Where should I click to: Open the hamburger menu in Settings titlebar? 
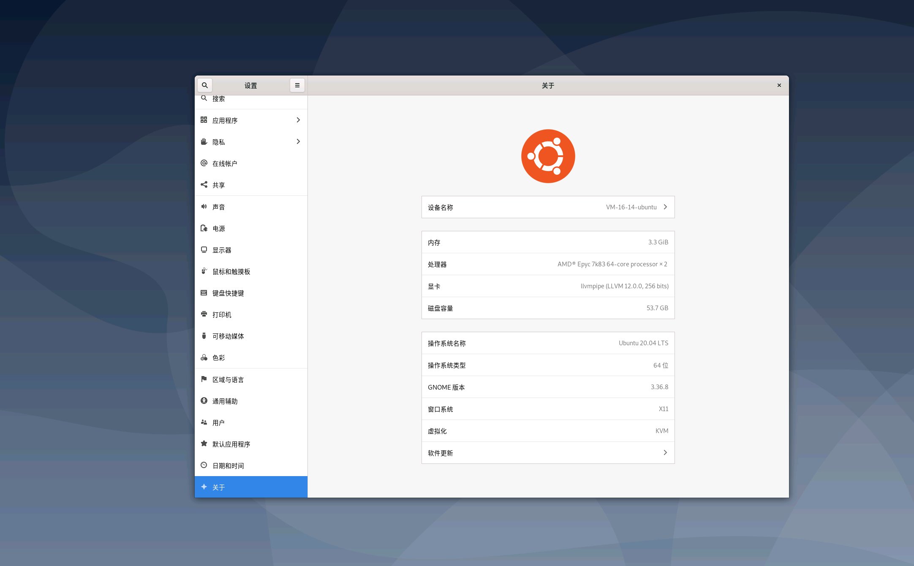tap(297, 85)
